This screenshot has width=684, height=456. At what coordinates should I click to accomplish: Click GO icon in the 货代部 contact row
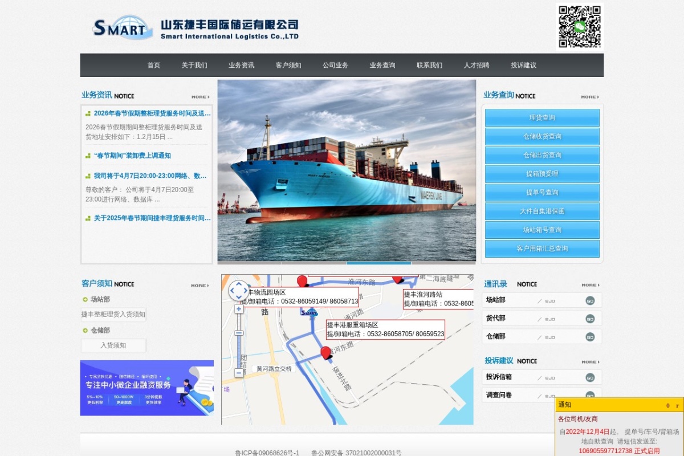pos(590,319)
